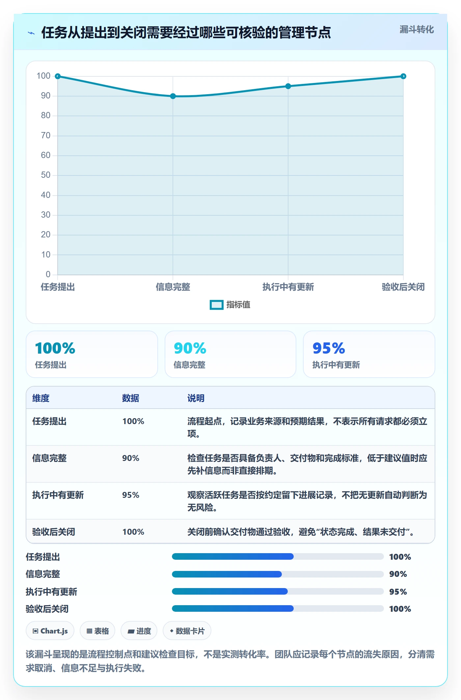Click the footnote paragraph starting with 该漏斗呈现的
Viewport: 461px width, 700px height.
coord(230,661)
